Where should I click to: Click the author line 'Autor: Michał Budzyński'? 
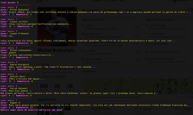click(x=15, y=10)
